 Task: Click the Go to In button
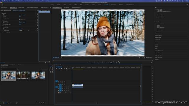98,62
